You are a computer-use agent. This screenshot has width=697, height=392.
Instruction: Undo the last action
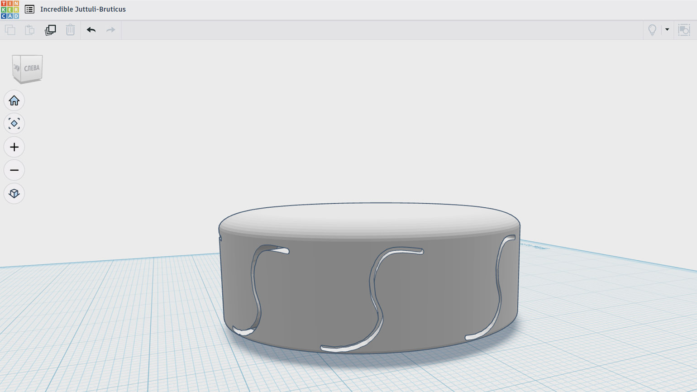coord(91,30)
